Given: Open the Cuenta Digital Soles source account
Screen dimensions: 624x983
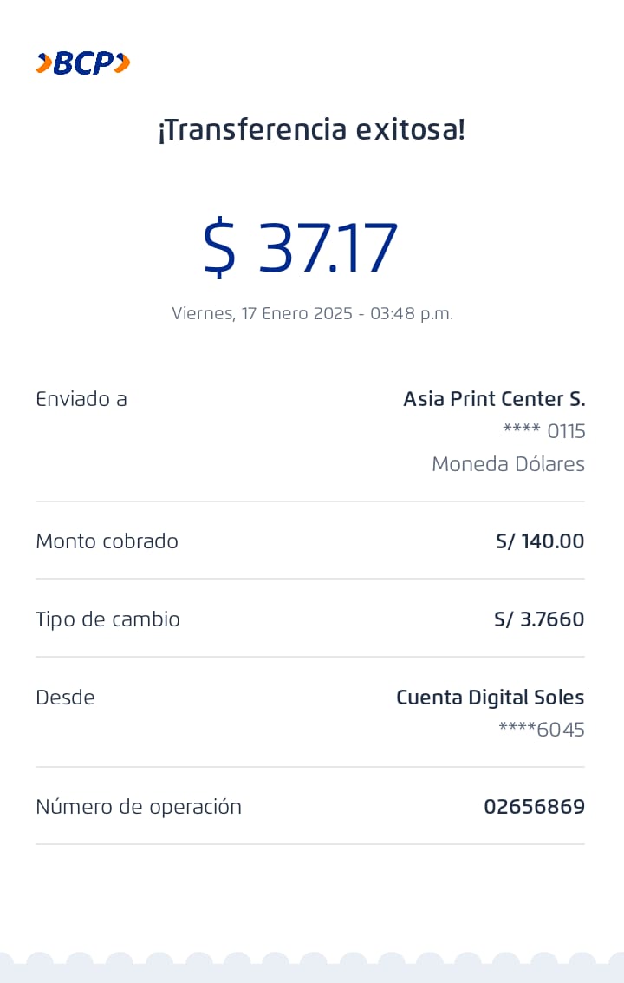Looking at the screenshot, I should (x=490, y=698).
